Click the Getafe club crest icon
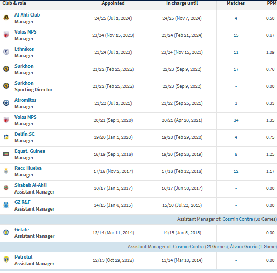Screen dimensions: 277x273 click(x=6, y=232)
